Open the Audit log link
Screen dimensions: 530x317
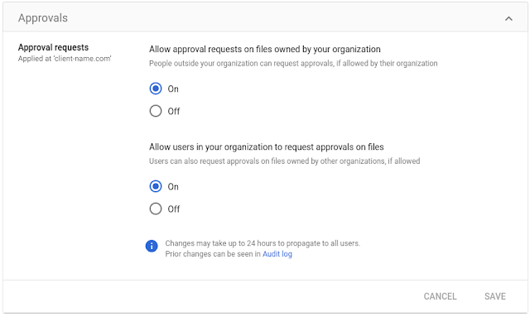(277, 254)
